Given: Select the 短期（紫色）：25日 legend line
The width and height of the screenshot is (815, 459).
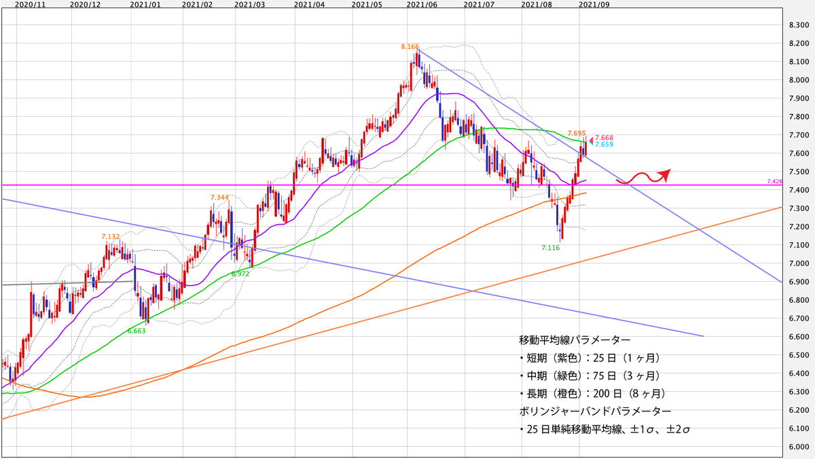Looking at the screenshot, I should 590,357.
